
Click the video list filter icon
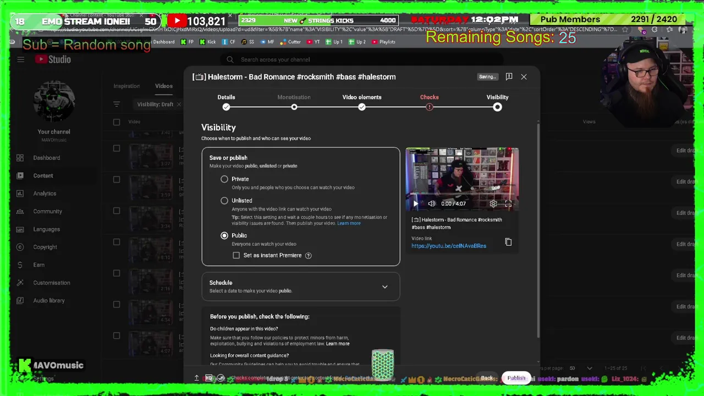pos(117,104)
